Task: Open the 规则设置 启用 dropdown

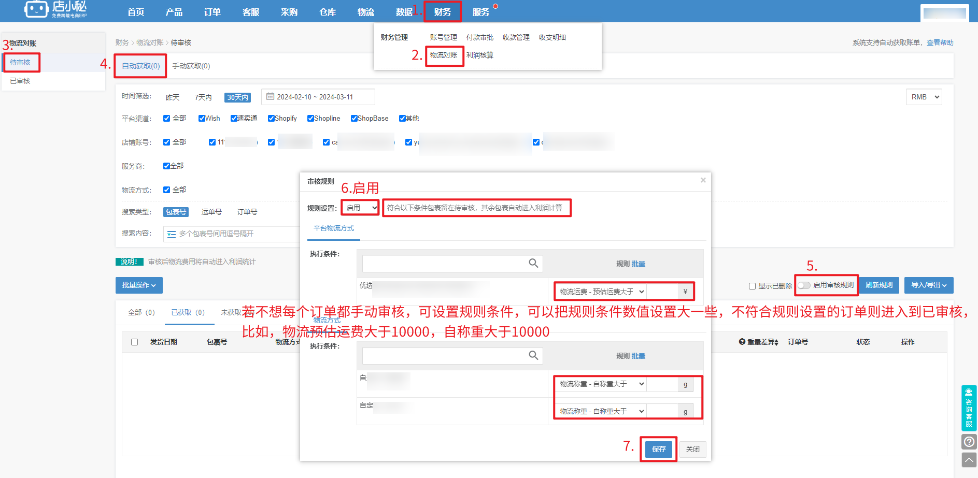Action: coord(361,208)
